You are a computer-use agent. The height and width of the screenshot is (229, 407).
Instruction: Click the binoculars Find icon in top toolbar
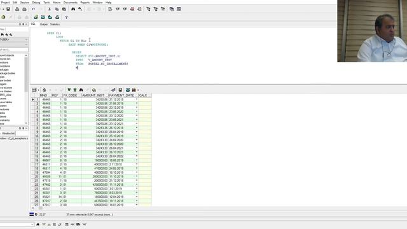pos(73,9)
